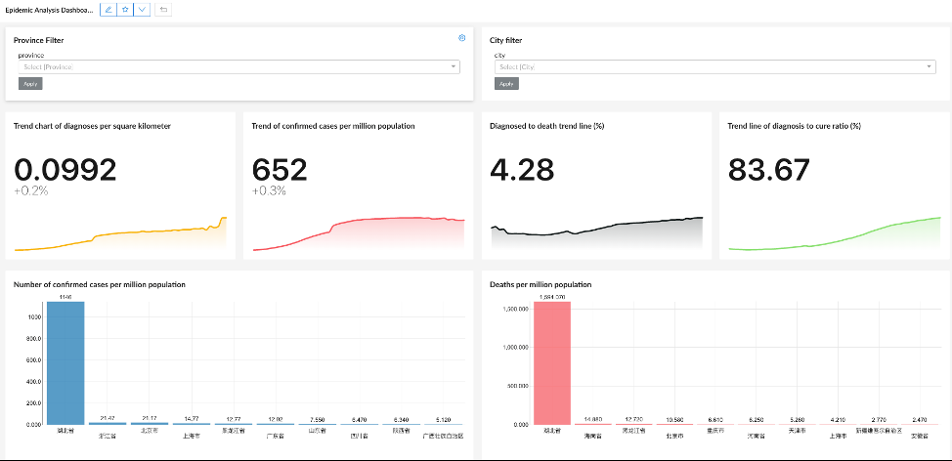This screenshot has height=461, width=952.
Task: Open the Select [Province] dropdown
Action: (239, 66)
